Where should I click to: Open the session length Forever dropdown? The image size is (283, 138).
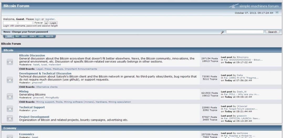[41, 23]
